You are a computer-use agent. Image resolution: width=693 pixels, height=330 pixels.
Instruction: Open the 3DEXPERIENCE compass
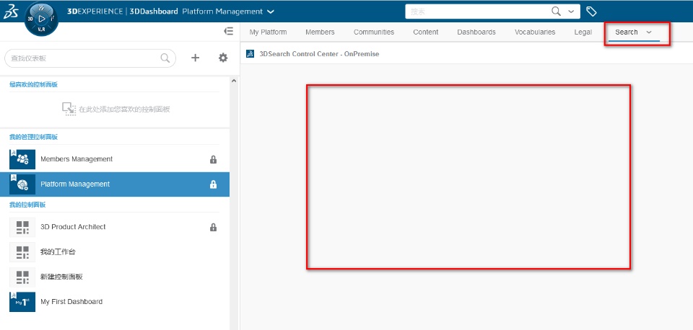pyautogui.click(x=41, y=19)
